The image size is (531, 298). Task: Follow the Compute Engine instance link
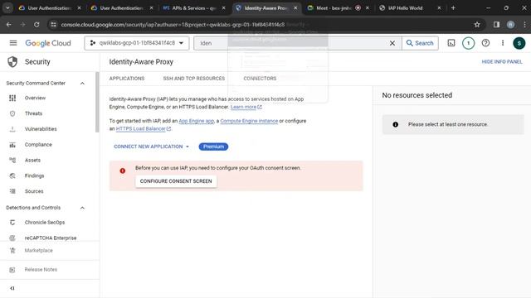pyautogui.click(x=249, y=121)
